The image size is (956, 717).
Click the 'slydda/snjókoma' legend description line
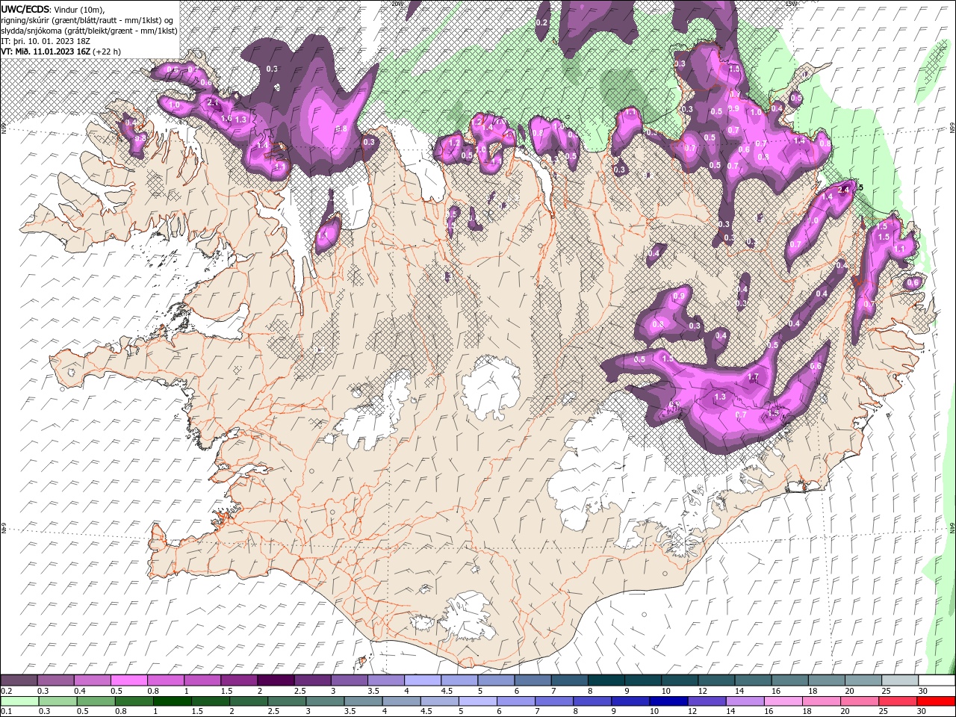[x=90, y=31]
